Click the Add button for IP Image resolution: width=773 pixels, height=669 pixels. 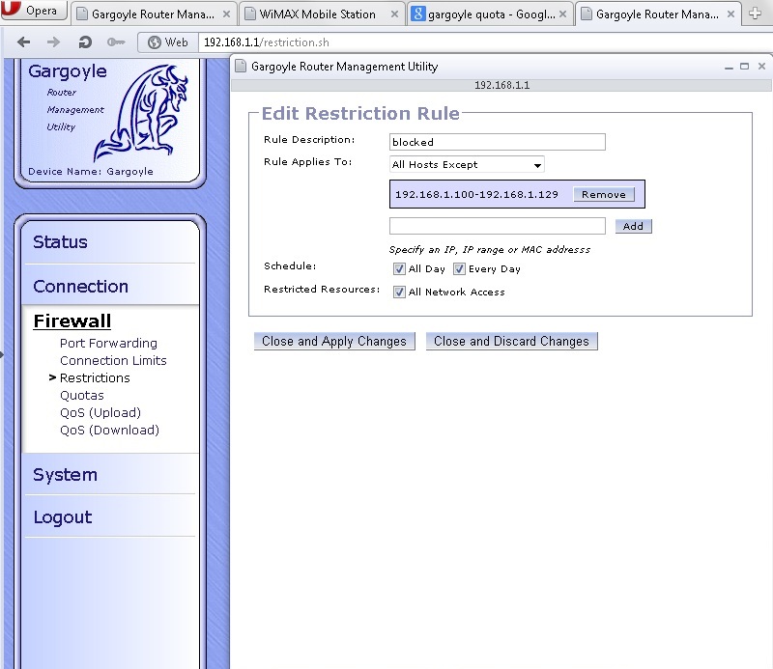(x=633, y=226)
